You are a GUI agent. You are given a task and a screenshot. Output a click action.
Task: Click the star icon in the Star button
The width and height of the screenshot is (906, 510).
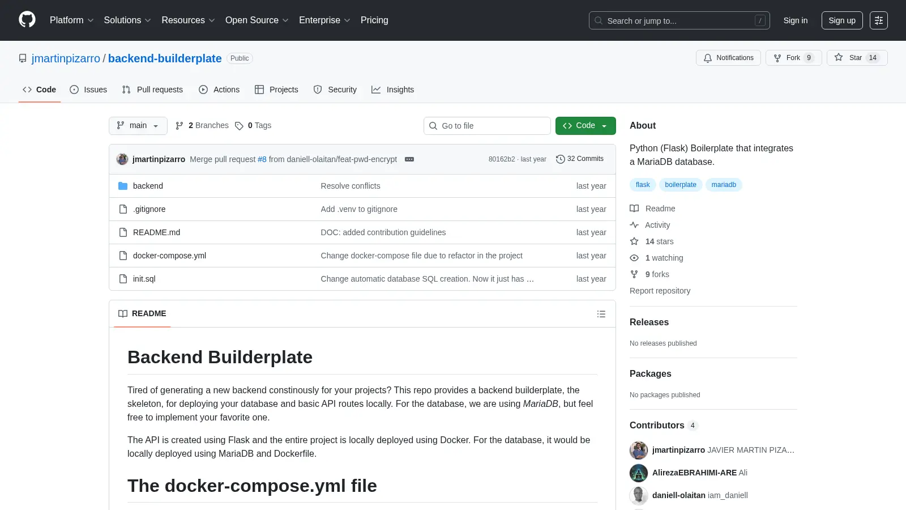coord(839,57)
